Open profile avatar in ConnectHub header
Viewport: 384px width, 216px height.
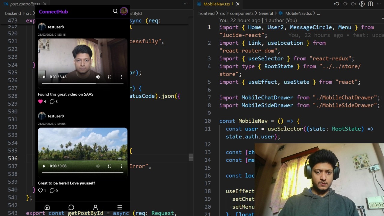tap(124, 11)
